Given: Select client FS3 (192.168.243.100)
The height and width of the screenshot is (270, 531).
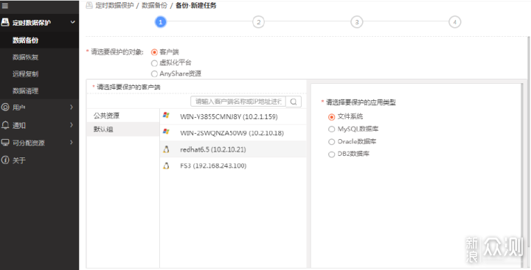Looking at the screenshot, I should point(233,166).
